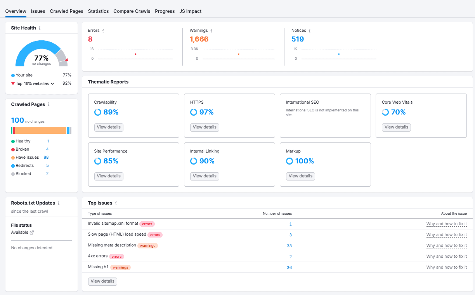Screen dimensions: 475x295
Task: Click the Warnings info icon
Action: coord(211,31)
